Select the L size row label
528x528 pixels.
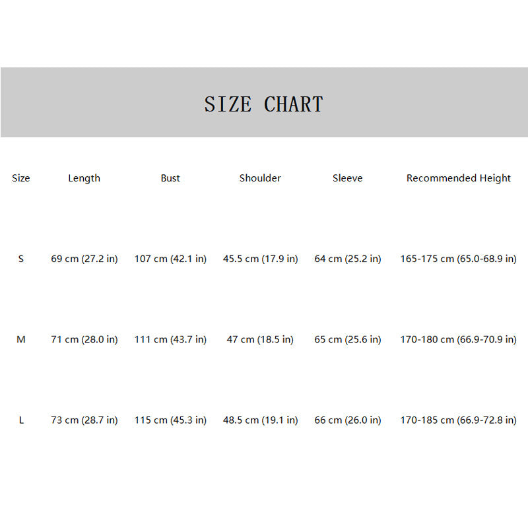(x=21, y=420)
